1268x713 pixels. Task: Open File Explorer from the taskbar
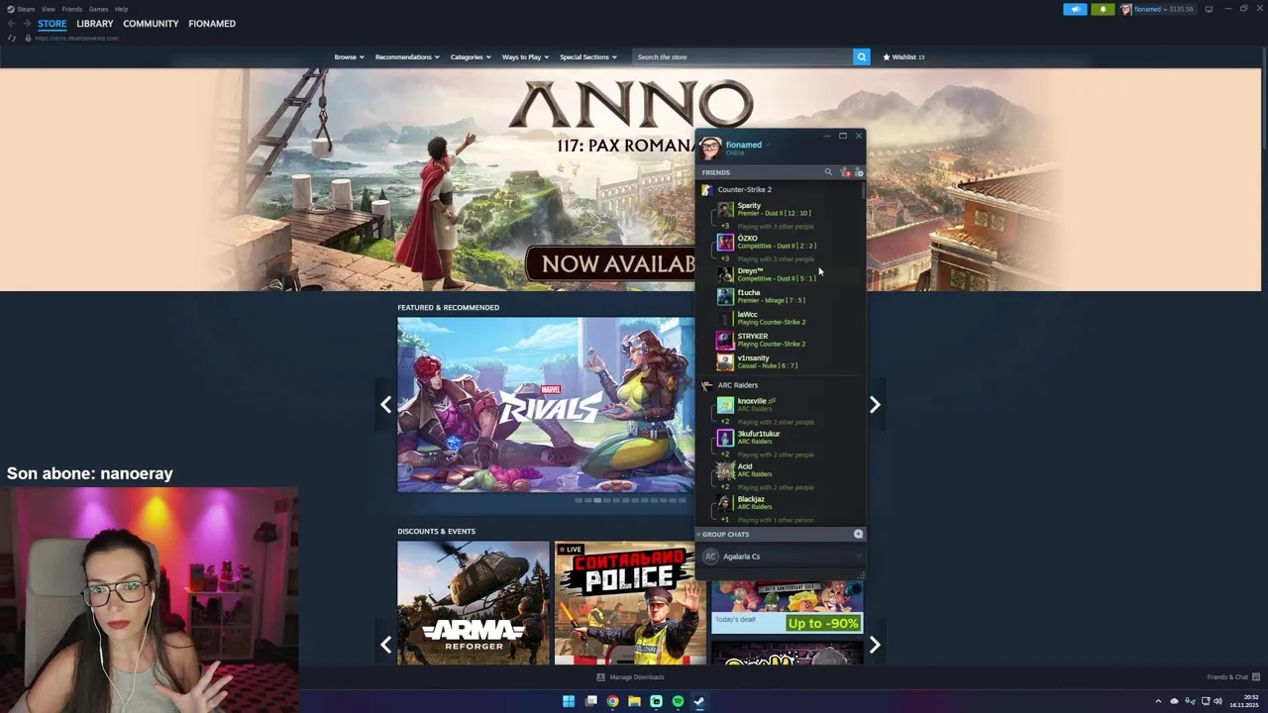pos(634,701)
